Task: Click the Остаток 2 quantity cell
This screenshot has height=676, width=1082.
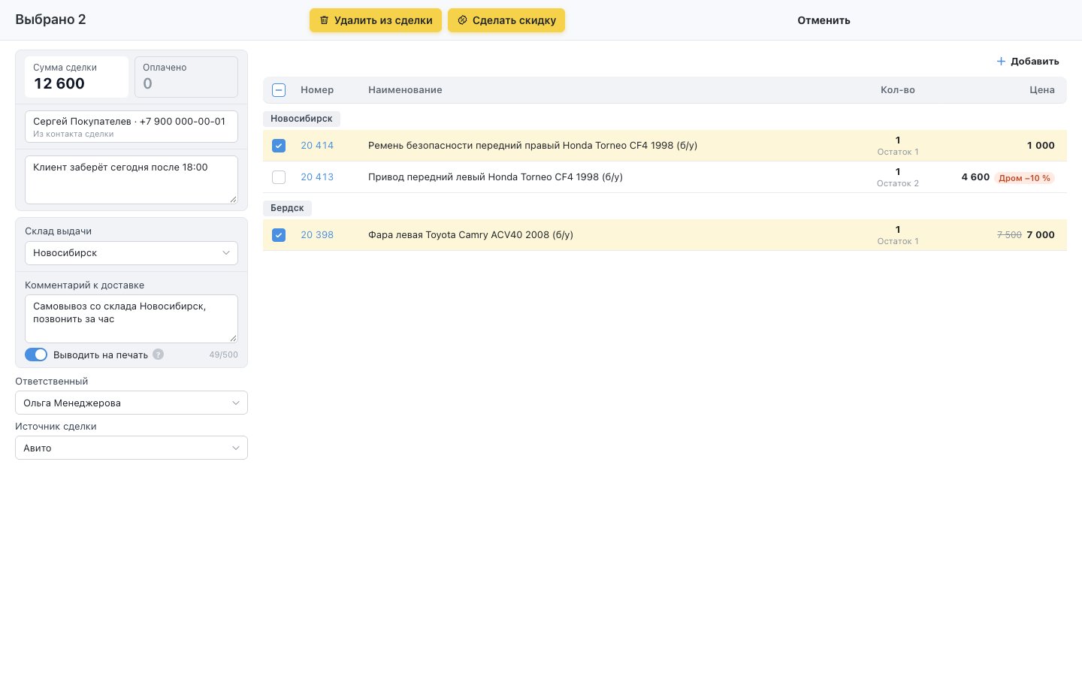Action: click(x=898, y=177)
